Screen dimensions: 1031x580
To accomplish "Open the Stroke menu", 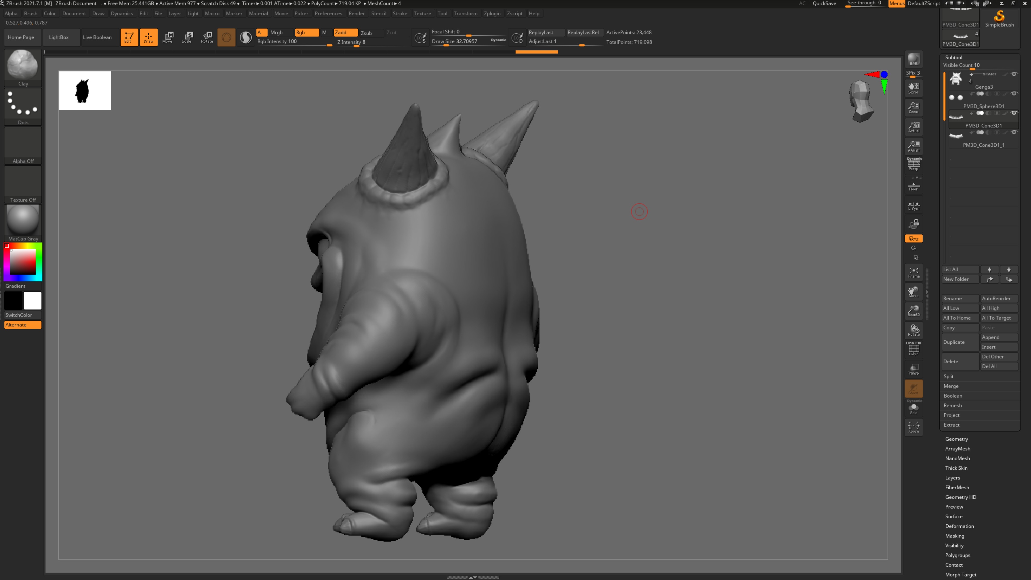I will pyautogui.click(x=399, y=13).
